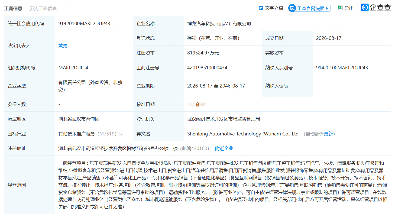This screenshot has height=217, width=395.
Task: Select credit code 91420100MAKL2DUP43 in first row
Action: pos(84,24)
